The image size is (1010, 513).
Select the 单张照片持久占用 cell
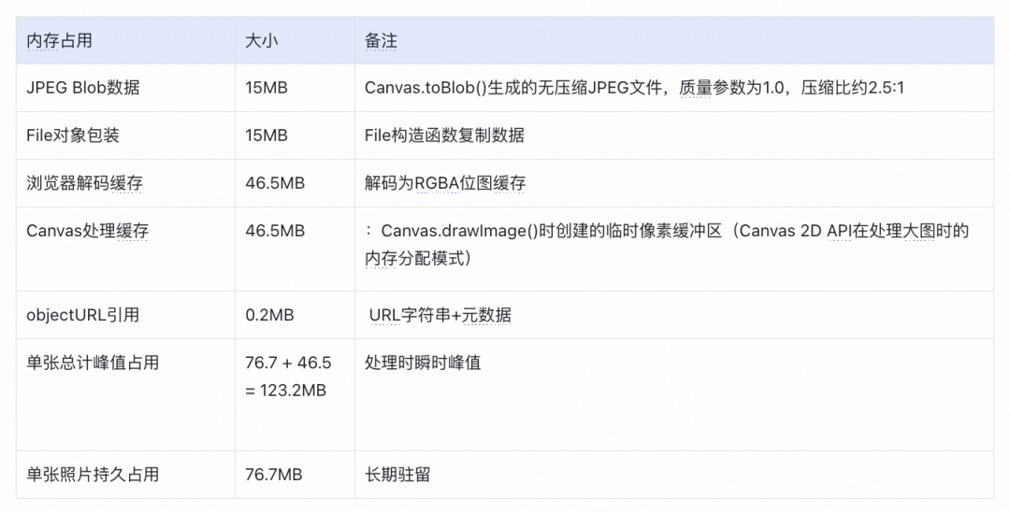[x=93, y=475]
